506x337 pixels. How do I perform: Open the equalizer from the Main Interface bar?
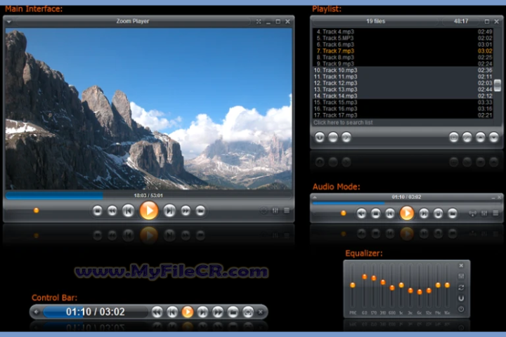275,211
